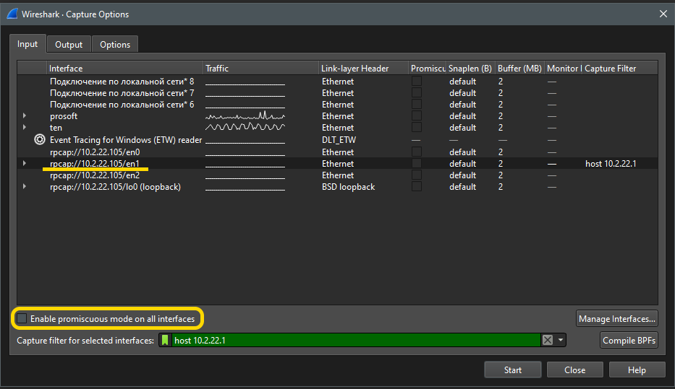Sort by the Capture Filter column header
Viewport: 675px width, 389px height.
(x=620, y=69)
